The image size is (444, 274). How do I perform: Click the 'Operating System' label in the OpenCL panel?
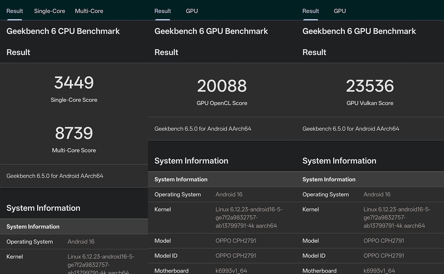[178, 195]
